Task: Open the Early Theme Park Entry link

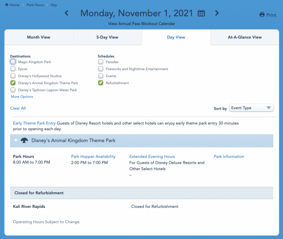Action: point(34,123)
